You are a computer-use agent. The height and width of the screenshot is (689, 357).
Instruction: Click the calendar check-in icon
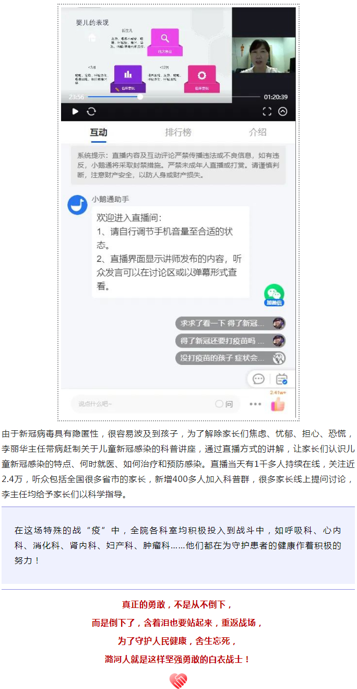coord(282,379)
